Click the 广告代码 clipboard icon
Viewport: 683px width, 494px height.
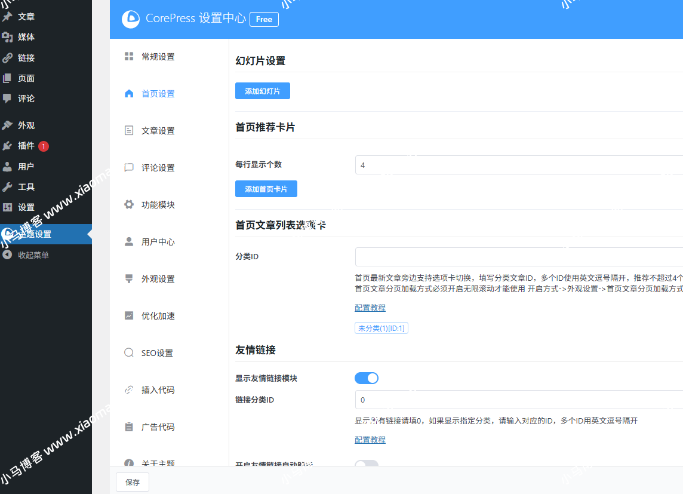[x=129, y=427]
